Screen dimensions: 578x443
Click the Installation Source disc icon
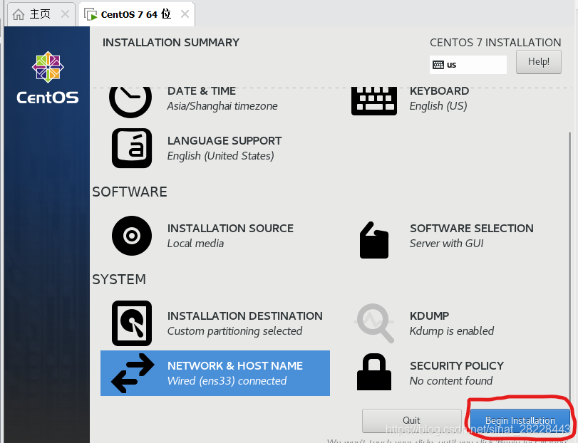pos(132,236)
